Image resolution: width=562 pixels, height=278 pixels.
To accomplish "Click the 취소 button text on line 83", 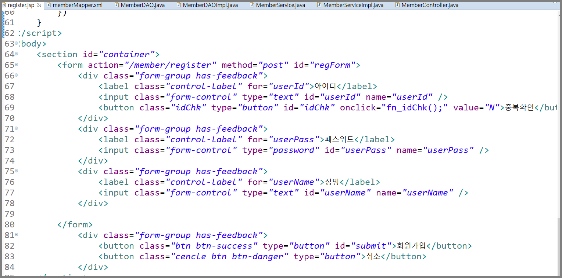I will 373,257.
